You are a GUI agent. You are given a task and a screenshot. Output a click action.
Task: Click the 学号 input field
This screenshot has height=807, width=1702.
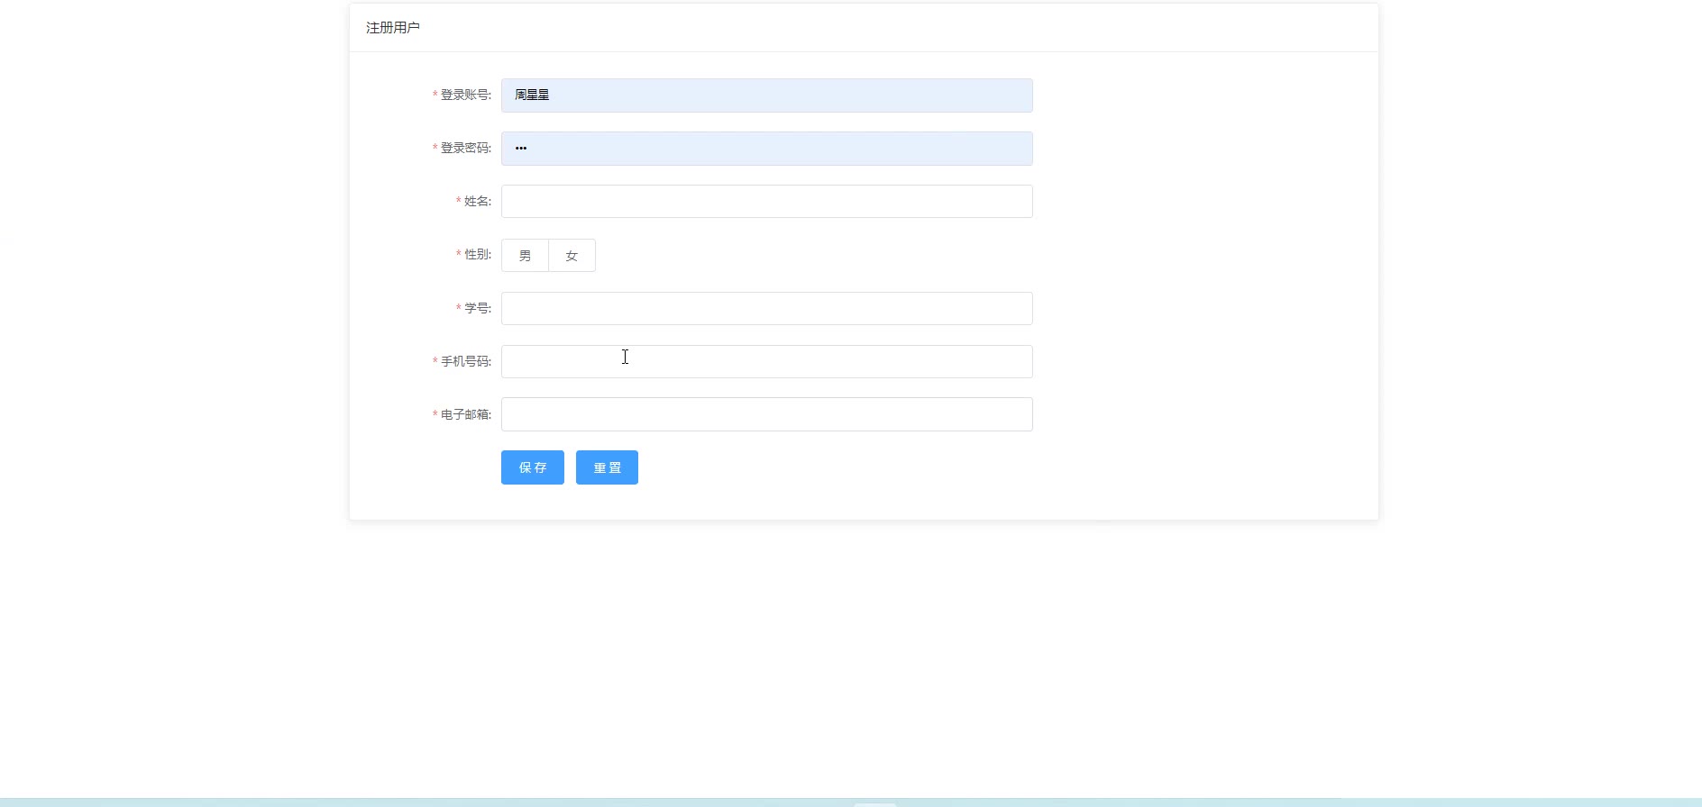point(766,308)
